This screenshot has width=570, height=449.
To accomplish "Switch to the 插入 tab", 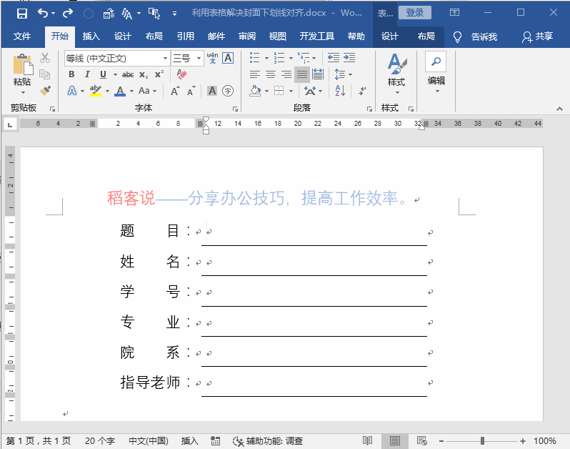I will point(91,36).
